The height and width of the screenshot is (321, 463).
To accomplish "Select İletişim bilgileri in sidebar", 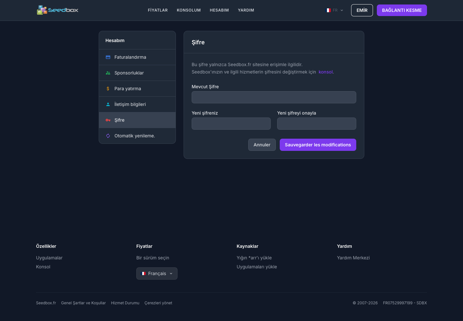I will [137, 104].
